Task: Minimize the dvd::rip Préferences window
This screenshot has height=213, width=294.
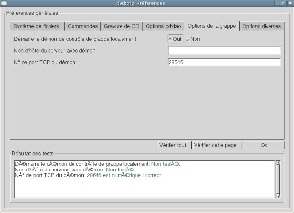Action: pos(277,3)
